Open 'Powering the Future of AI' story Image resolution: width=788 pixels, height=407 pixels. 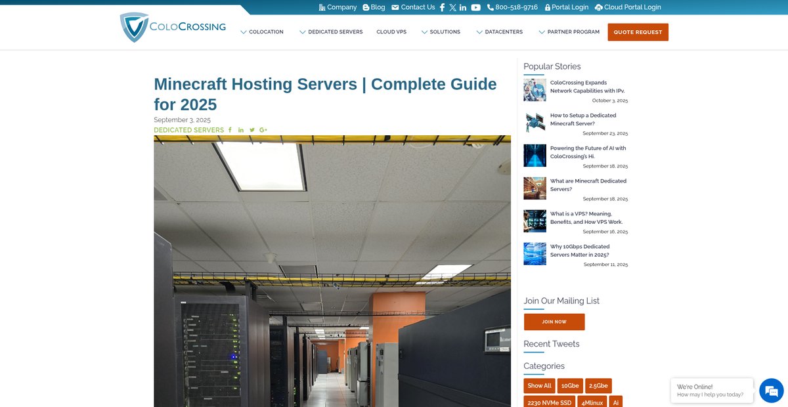(x=588, y=152)
